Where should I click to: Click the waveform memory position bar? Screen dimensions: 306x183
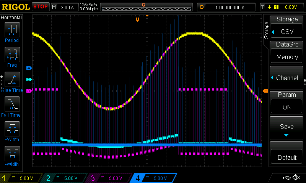click(x=146, y=7)
